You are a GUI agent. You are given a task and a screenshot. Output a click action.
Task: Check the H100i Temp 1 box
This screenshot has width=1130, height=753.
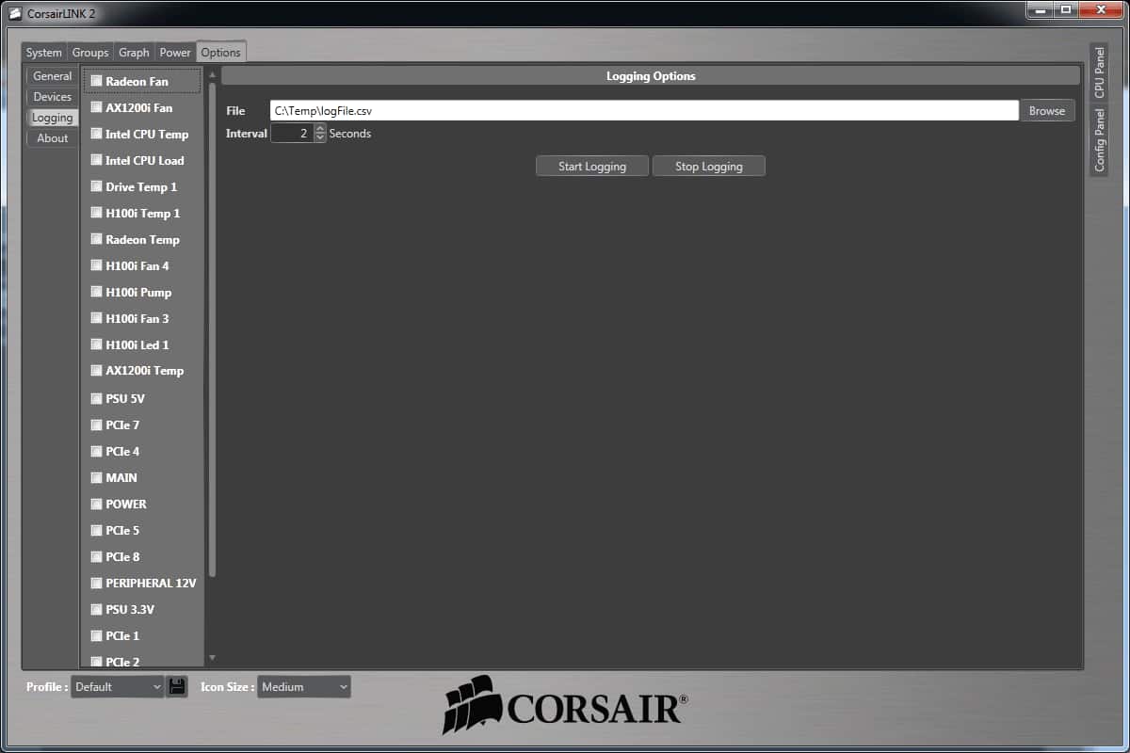(x=96, y=214)
